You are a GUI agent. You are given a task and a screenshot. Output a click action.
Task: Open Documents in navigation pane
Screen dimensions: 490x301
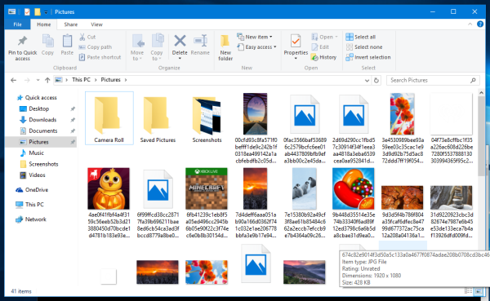pos(42,131)
